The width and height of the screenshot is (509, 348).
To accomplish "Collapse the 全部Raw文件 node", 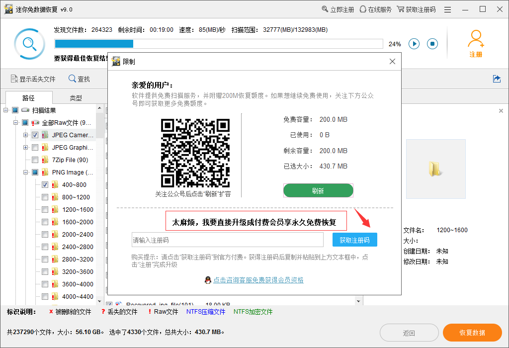I will click(15, 122).
